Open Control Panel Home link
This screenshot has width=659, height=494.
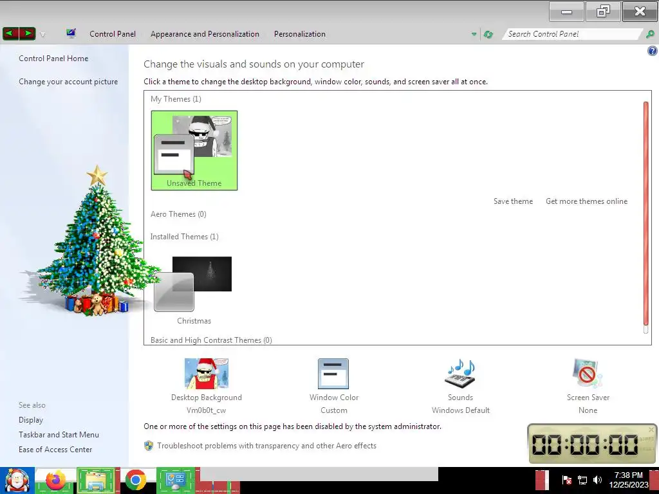click(53, 59)
